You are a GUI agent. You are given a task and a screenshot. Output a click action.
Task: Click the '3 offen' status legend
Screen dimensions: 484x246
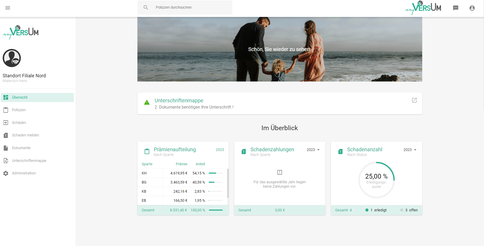point(409,210)
